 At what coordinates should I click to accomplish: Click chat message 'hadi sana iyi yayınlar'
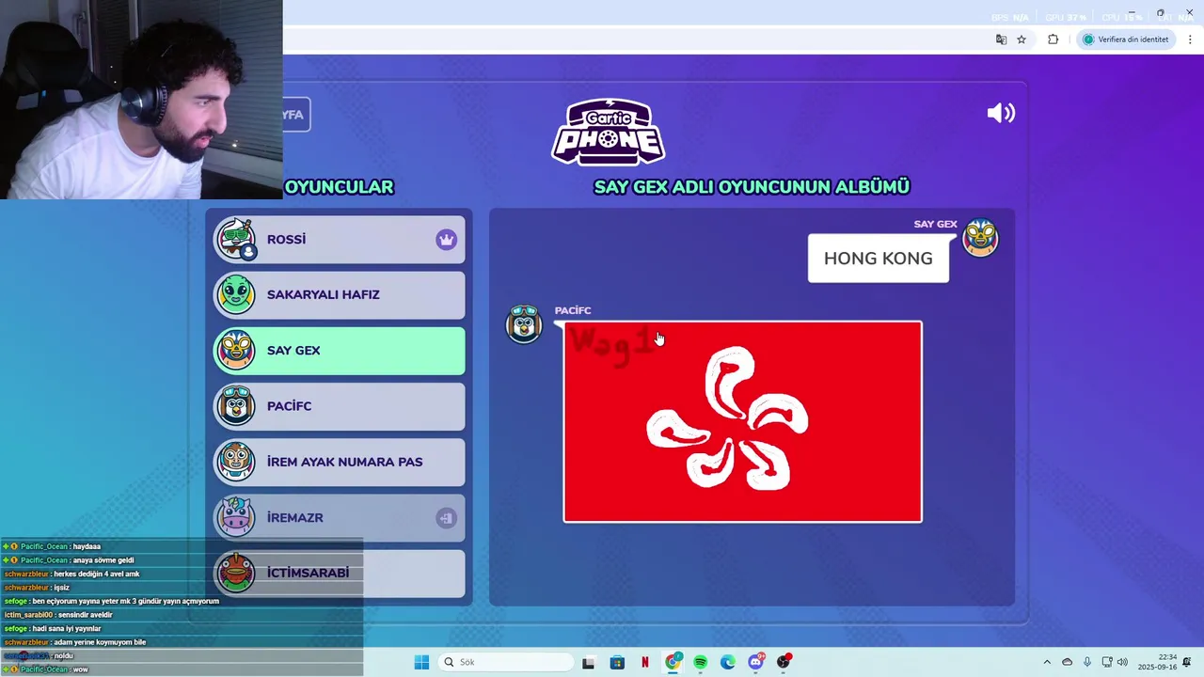(66, 628)
